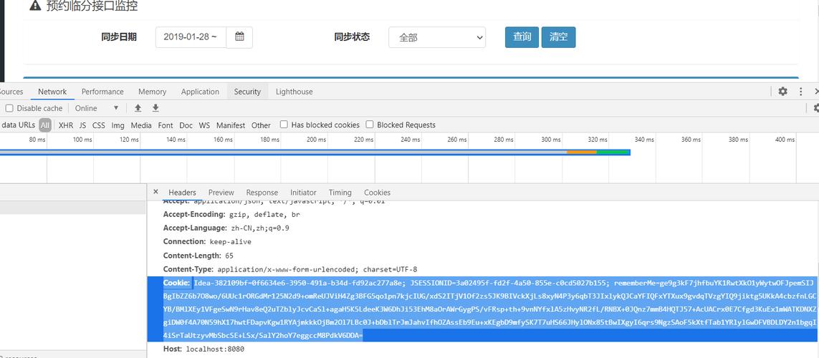The height and width of the screenshot is (358, 819).
Task: Open the Memory tab
Action: tap(152, 92)
